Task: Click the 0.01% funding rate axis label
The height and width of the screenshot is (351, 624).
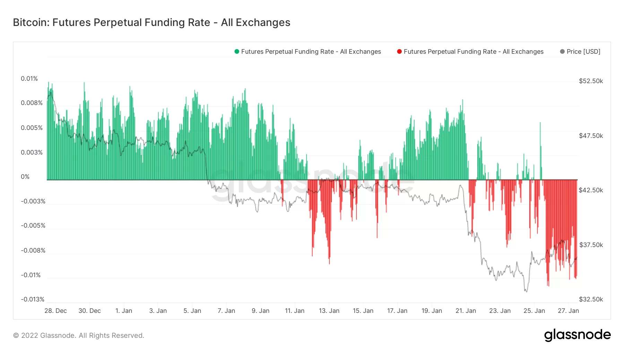Action: point(29,79)
